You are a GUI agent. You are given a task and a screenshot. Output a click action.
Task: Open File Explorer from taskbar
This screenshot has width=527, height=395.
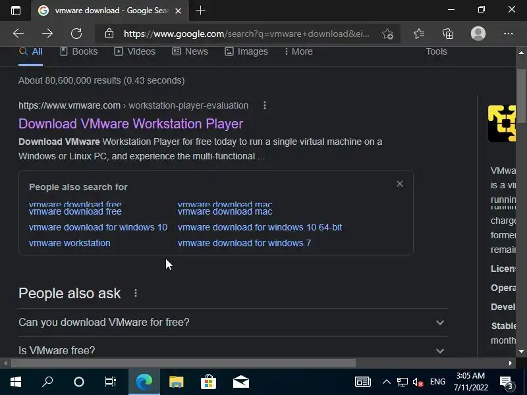tap(176, 382)
